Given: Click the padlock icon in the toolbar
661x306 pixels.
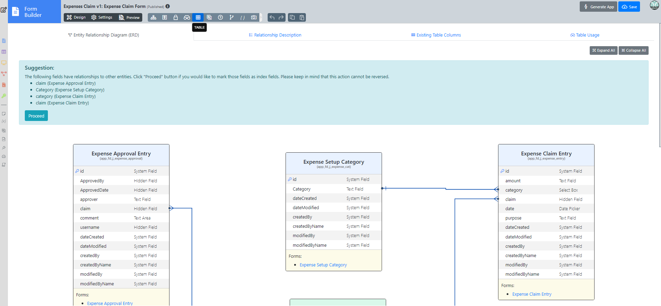Looking at the screenshot, I should (176, 18).
